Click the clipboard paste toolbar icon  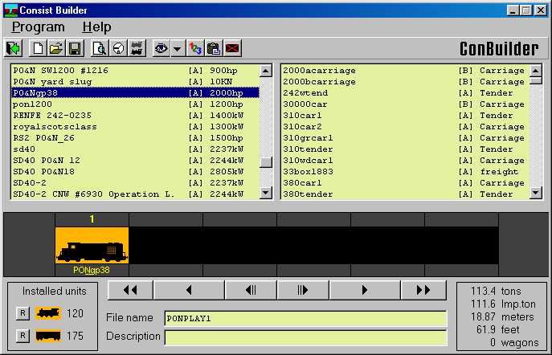point(214,48)
